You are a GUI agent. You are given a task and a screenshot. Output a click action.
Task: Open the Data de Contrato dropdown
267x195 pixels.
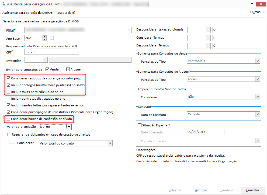coord(257,115)
